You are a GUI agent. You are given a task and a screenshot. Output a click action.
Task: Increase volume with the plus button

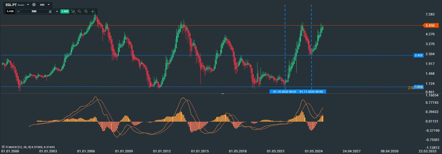pos(57,11)
